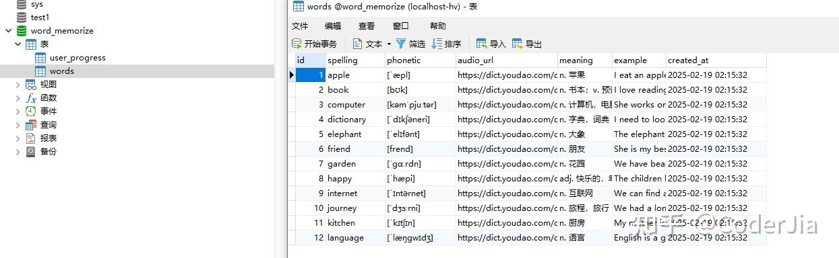Click the example column header

(639, 60)
